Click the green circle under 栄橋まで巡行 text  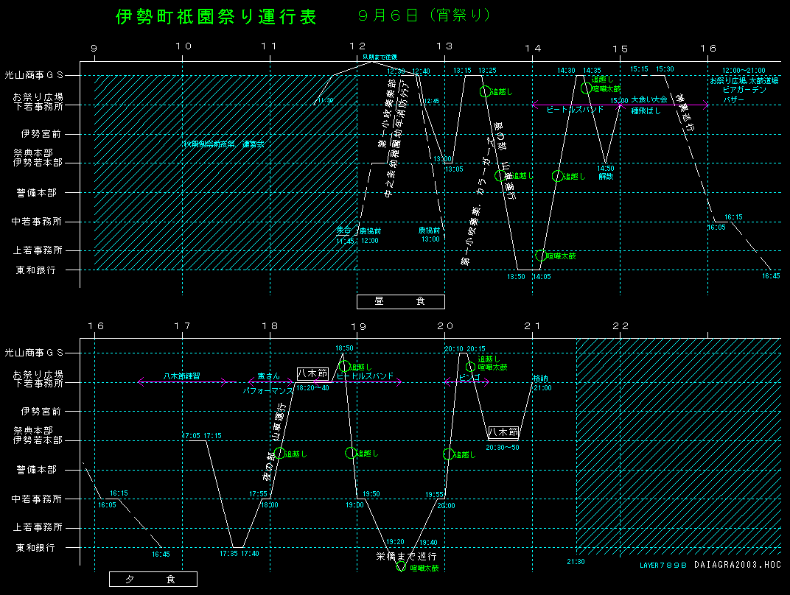401,568
